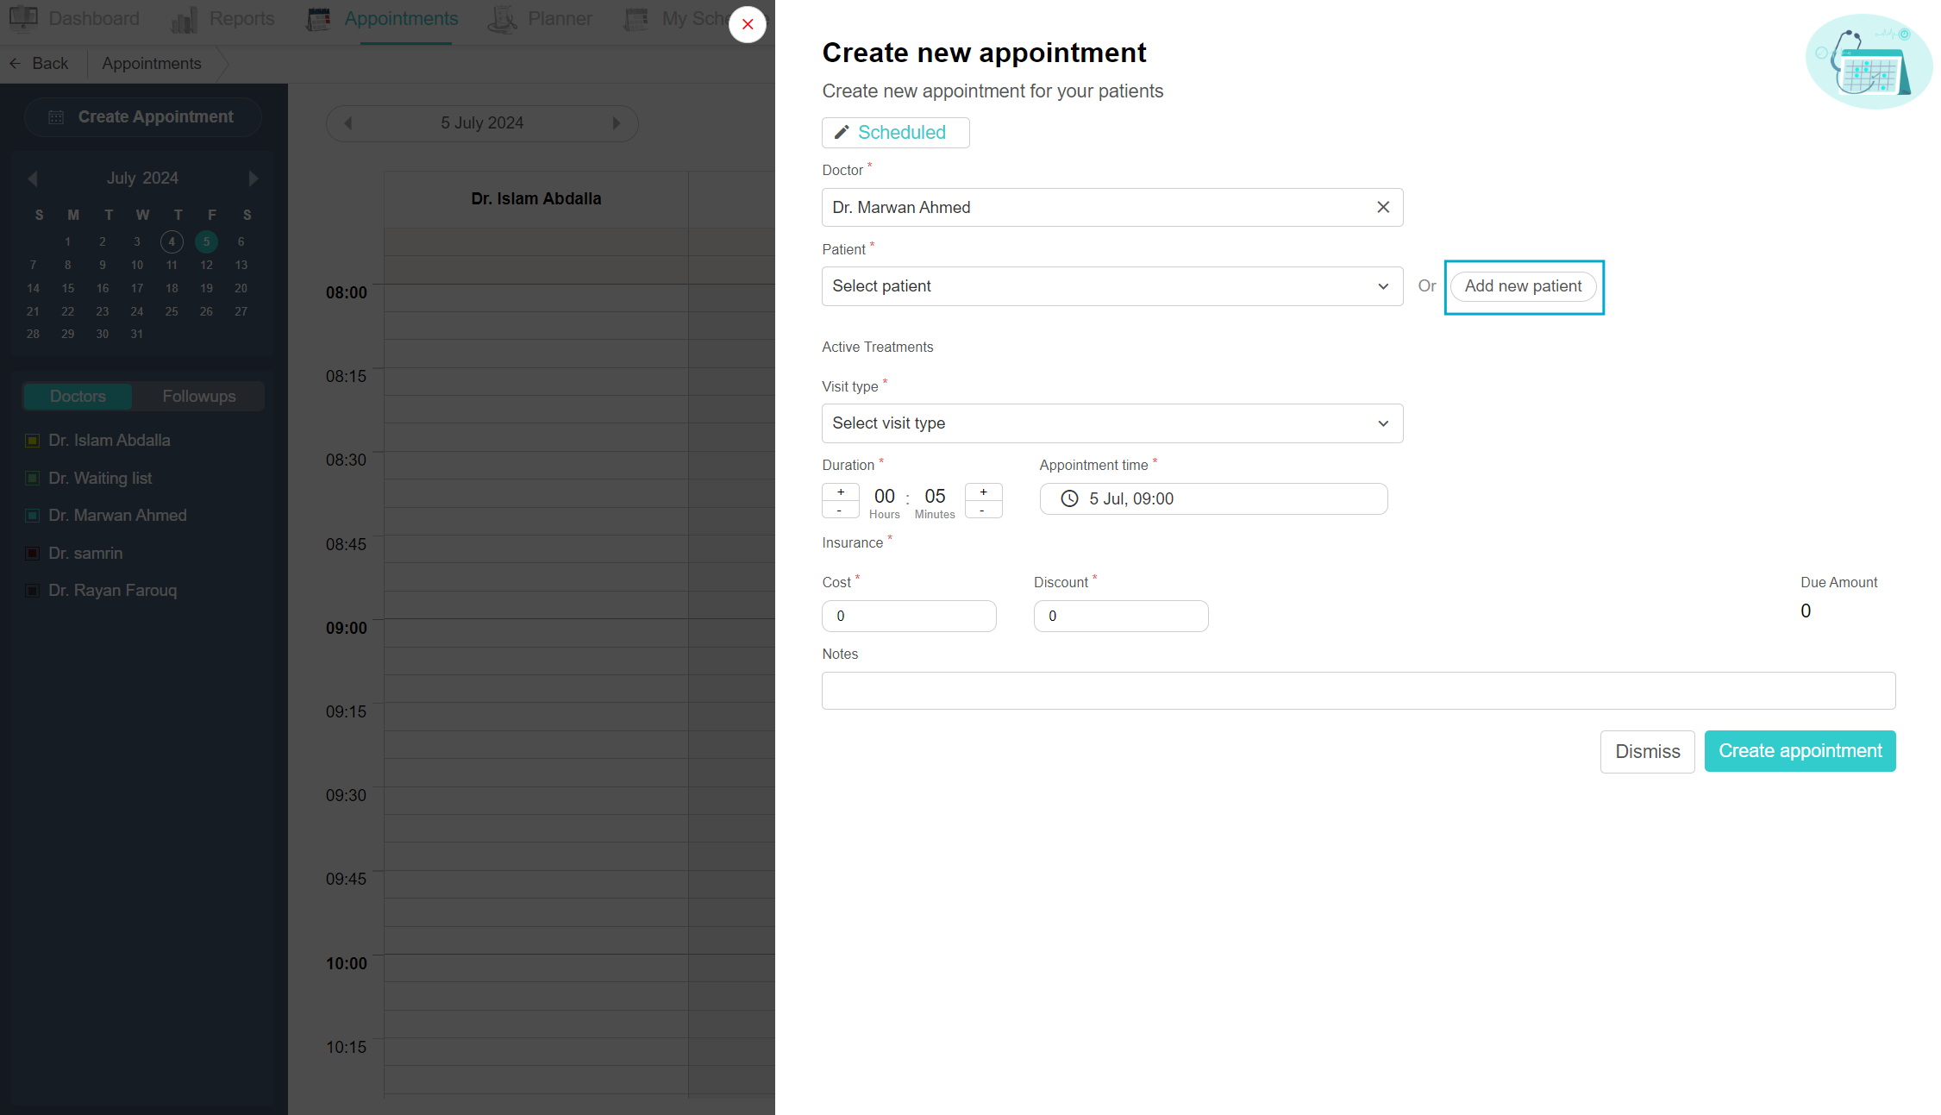Click the Appointments calendar icon in top nav
This screenshot has height=1115, width=1941.
point(319,19)
